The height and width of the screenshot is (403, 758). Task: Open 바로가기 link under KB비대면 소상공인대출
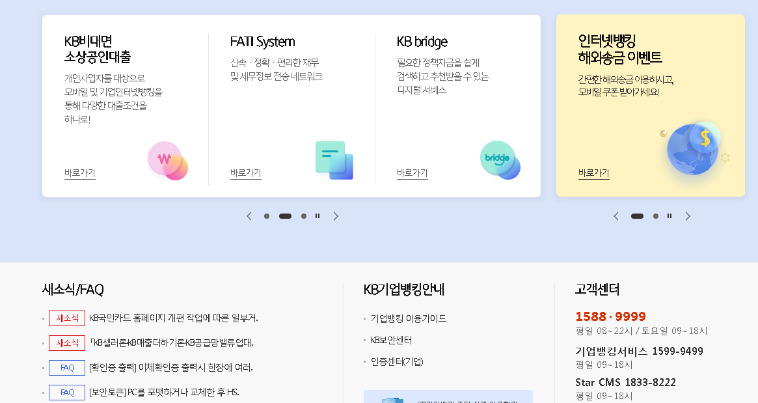(x=80, y=173)
